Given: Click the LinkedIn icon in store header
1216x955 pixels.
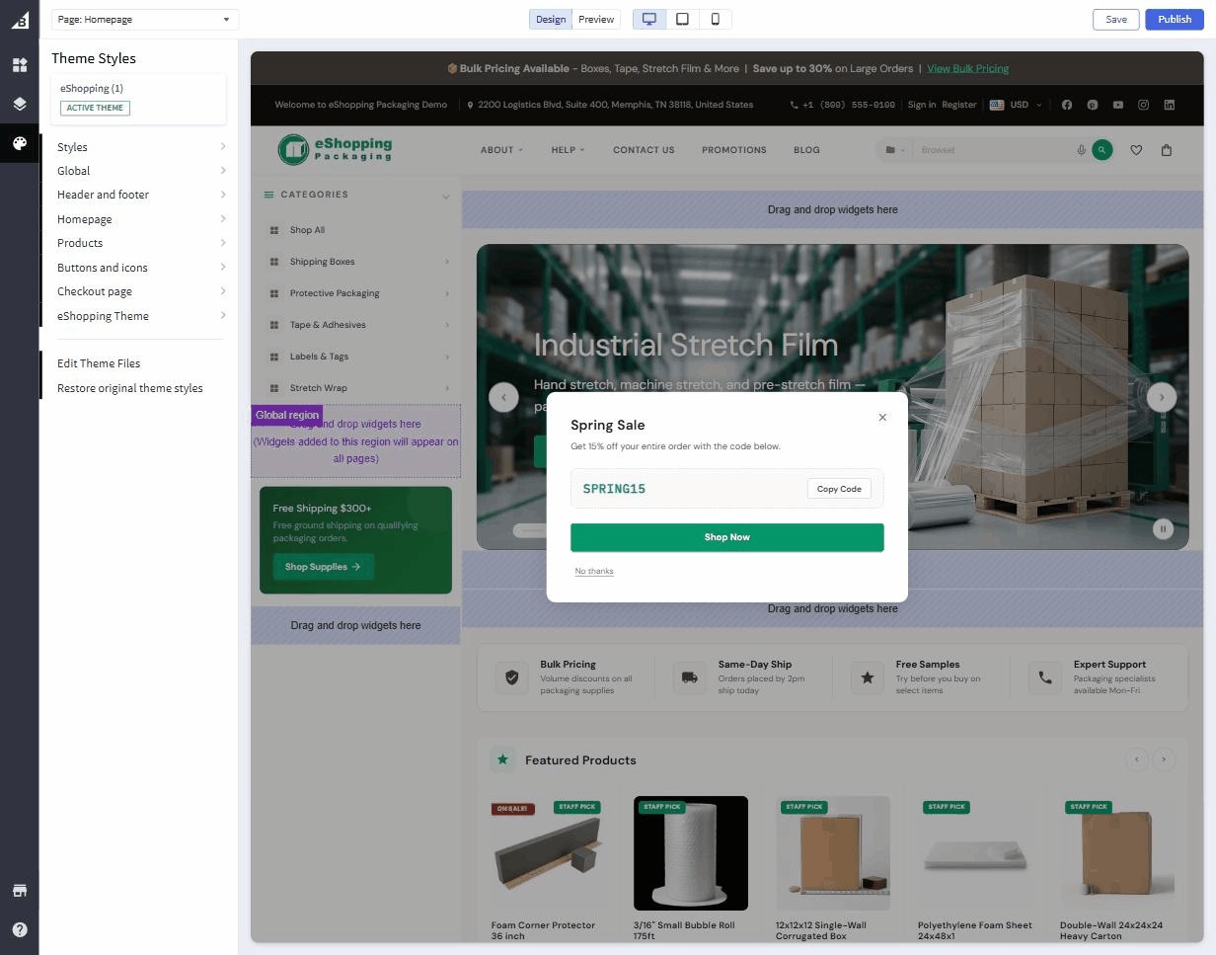Looking at the screenshot, I should (1169, 105).
